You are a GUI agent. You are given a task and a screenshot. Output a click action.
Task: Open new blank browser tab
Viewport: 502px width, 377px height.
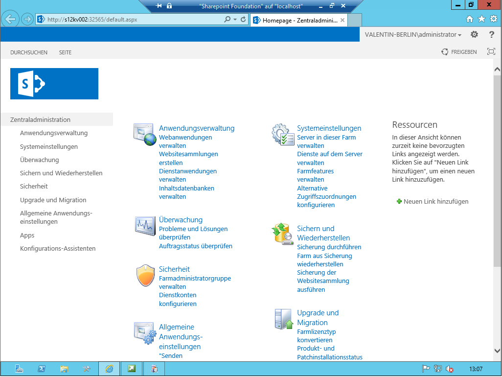[x=354, y=20]
